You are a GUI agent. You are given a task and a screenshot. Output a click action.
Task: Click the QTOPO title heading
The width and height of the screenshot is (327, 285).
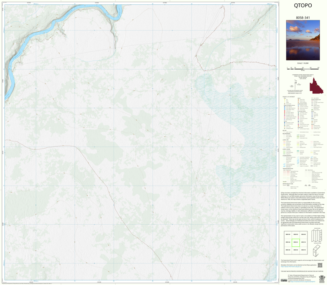pyautogui.click(x=303, y=6)
